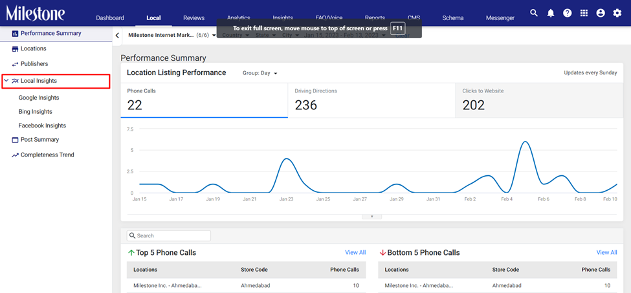Select the Driving Directions metric tab
631x293 pixels.
coord(371,100)
